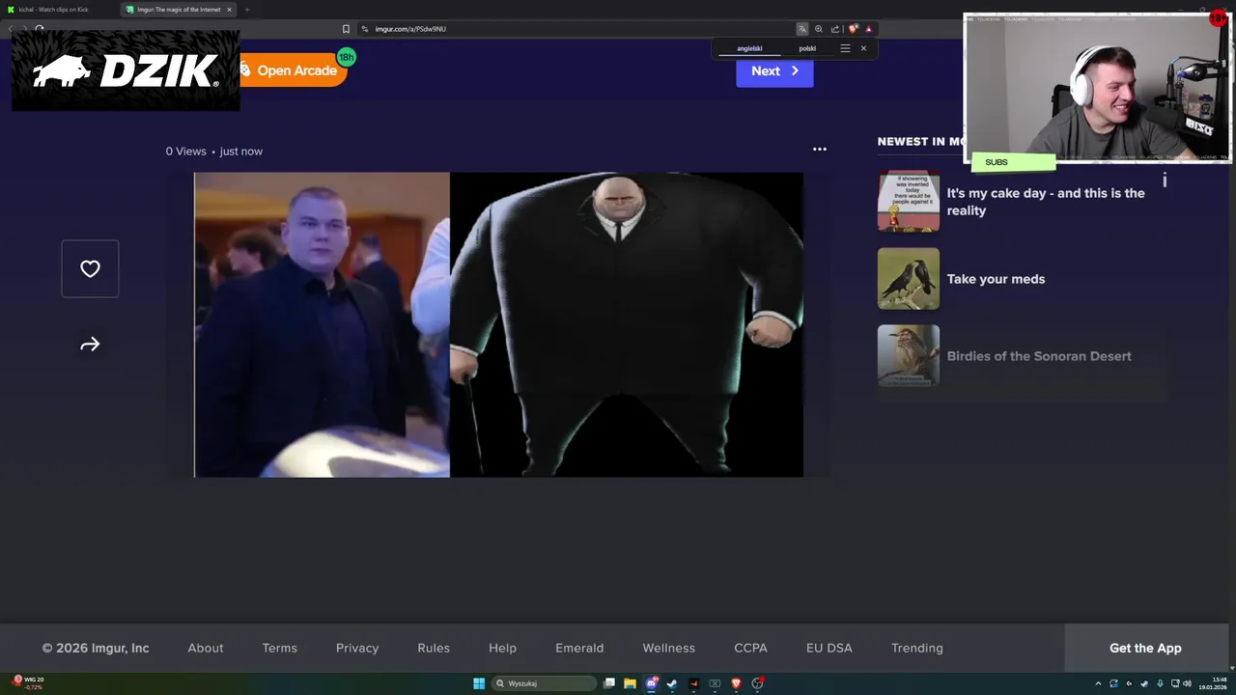The image size is (1236, 695).
Task: Click the © 2026 Imgur, Inc text
Action: [x=96, y=649]
